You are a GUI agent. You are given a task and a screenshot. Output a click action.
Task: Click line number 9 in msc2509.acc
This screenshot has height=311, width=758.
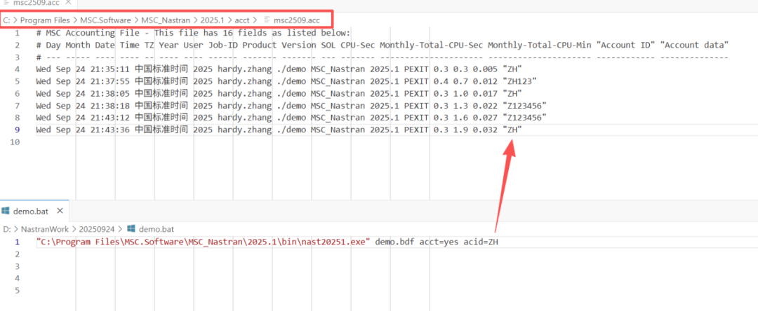pos(18,130)
